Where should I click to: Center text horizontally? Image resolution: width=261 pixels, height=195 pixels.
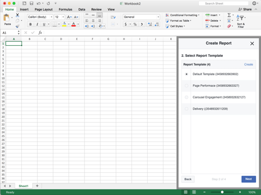click(93, 21)
